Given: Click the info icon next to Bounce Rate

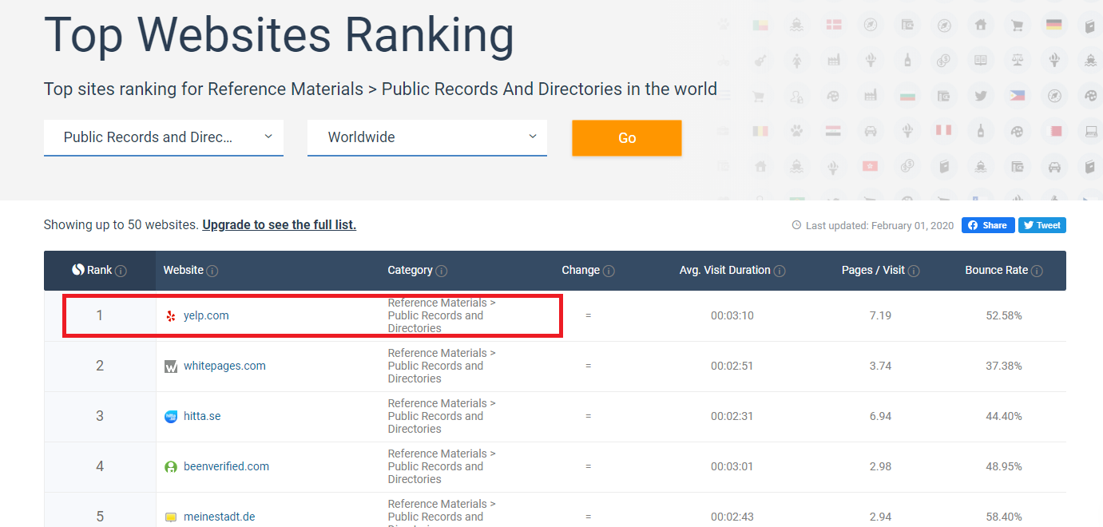Looking at the screenshot, I should pyautogui.click(x=1036, y=270).
